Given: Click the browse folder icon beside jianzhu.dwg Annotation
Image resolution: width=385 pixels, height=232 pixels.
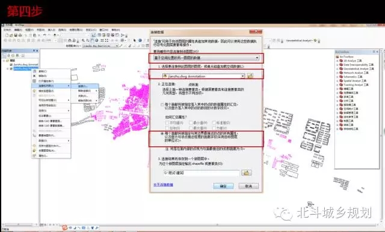Looking at the screenshot, I should (250, 76).
